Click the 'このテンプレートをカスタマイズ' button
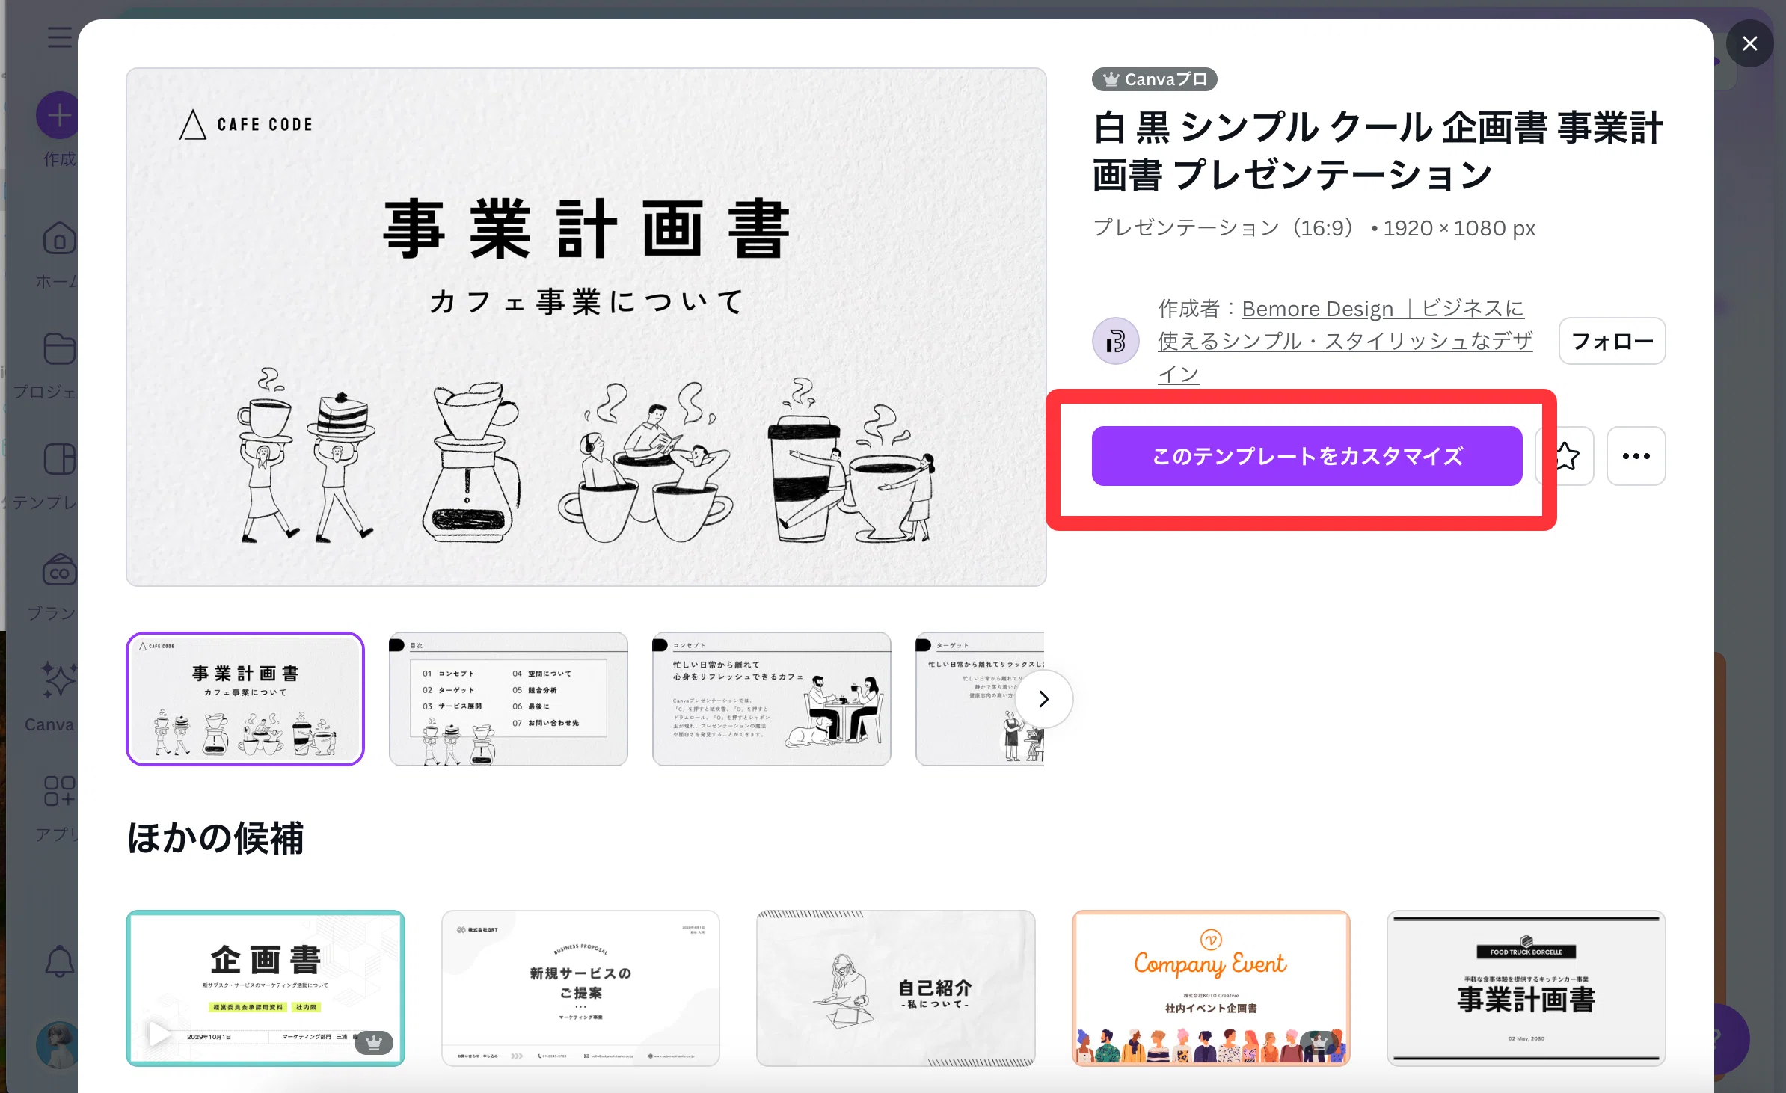This screenshot has width=1786, height=1093. coord(1307,456)
